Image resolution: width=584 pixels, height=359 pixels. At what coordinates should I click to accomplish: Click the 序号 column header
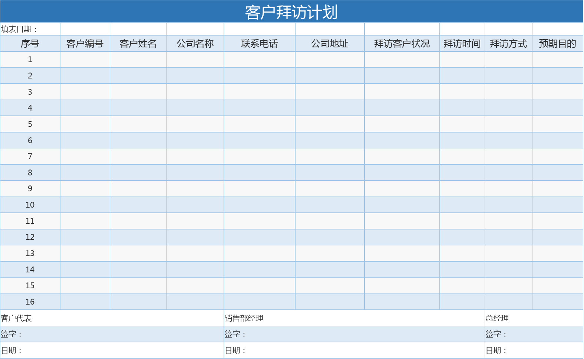click(30, 43)
